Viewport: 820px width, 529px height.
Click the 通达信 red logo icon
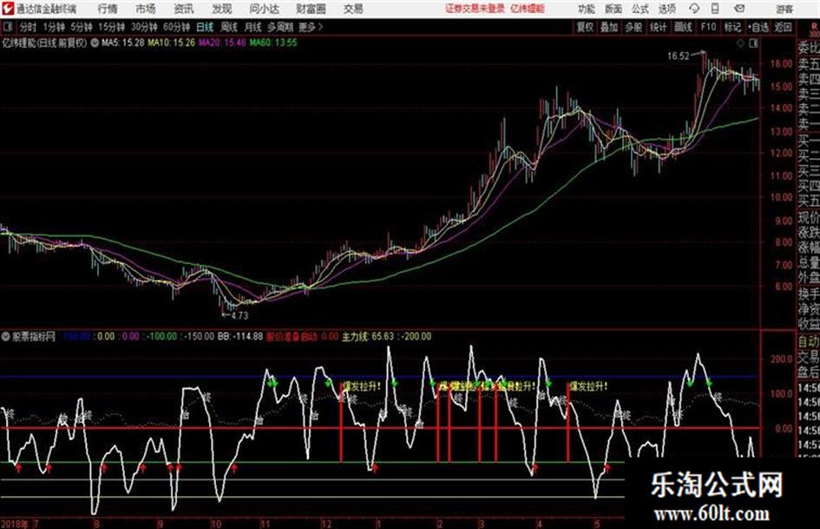point(8,9)
